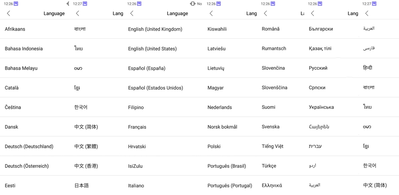The image size is (399, 195).
Task: Tap back arrow above the हिन्दी list
Action: (367, 14)
